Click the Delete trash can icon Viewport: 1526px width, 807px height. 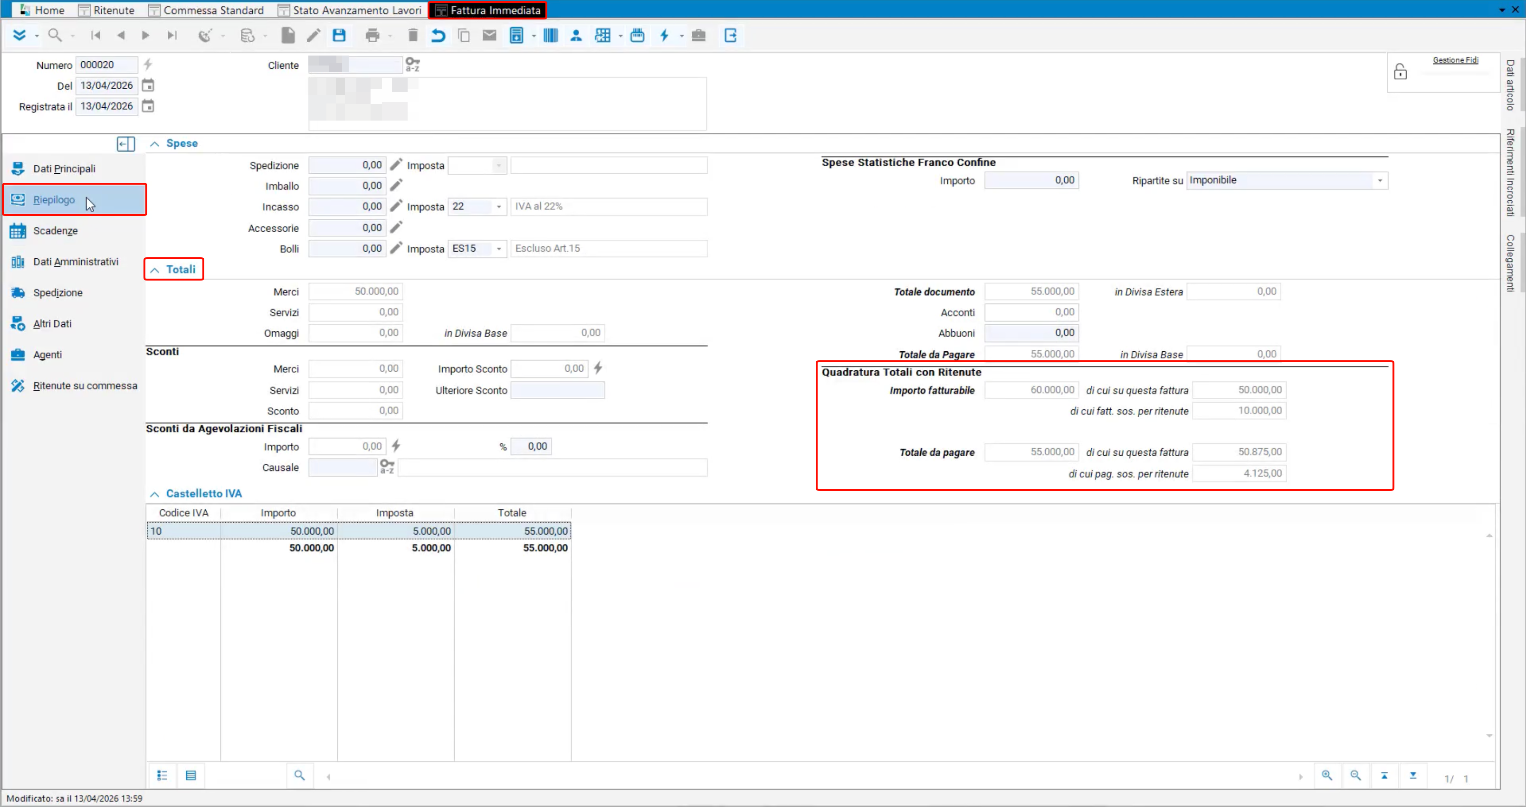(413, 36)
